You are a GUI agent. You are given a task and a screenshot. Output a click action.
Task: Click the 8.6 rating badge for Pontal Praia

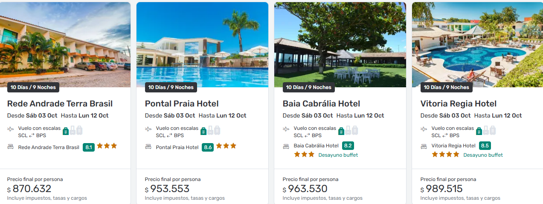(208, 147)
